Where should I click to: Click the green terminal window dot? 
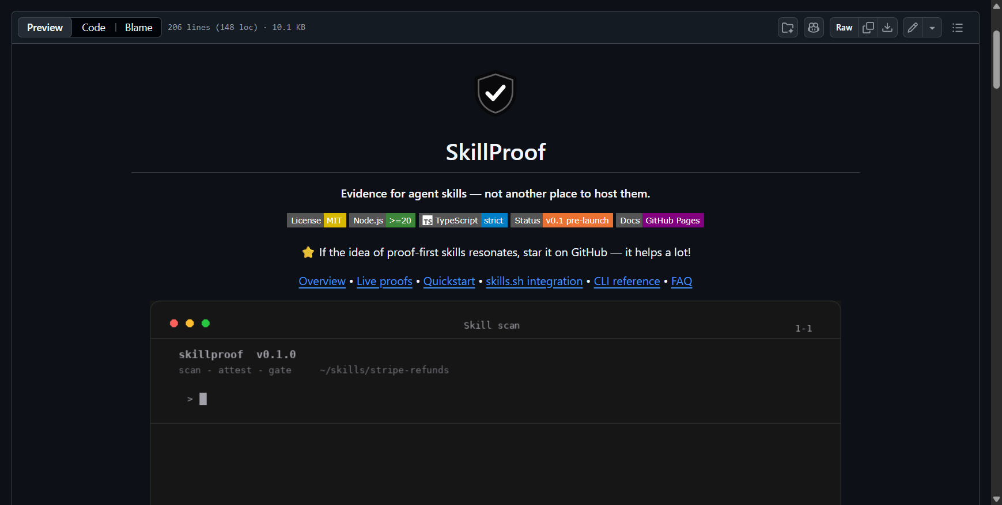(x=206, y=323)
